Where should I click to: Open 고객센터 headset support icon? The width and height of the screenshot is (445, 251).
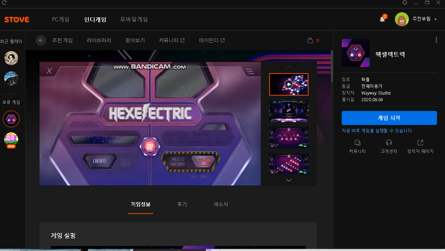pyautogui.click(x=389, y=143)
